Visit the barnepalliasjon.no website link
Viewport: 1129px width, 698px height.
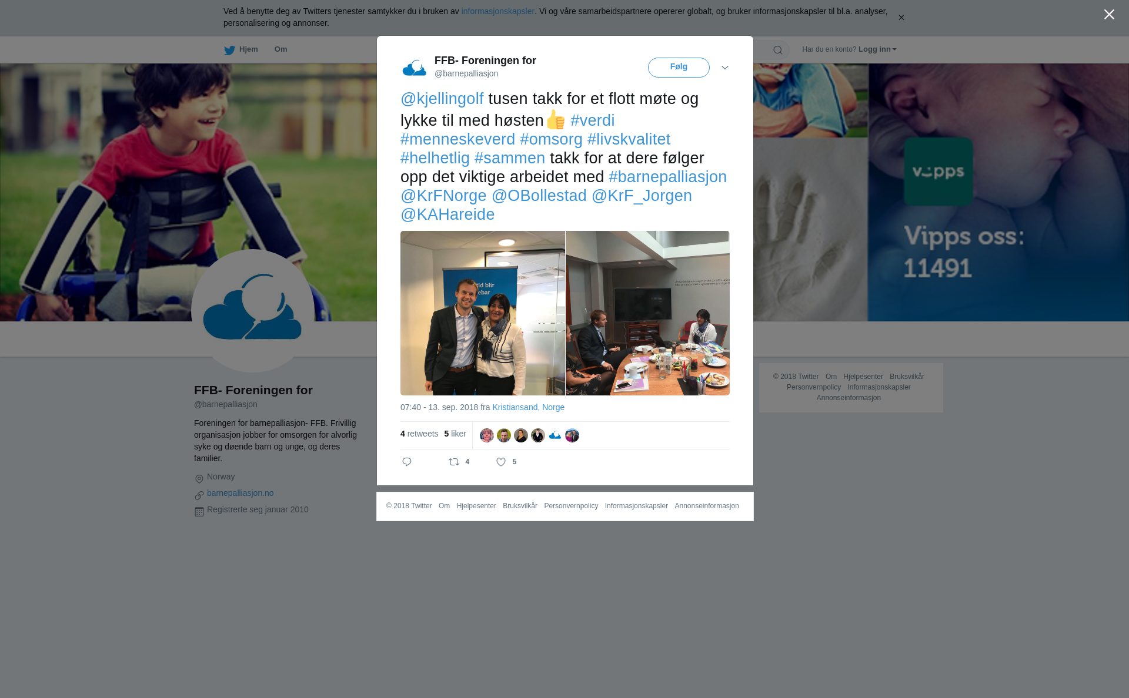[240, 493]
